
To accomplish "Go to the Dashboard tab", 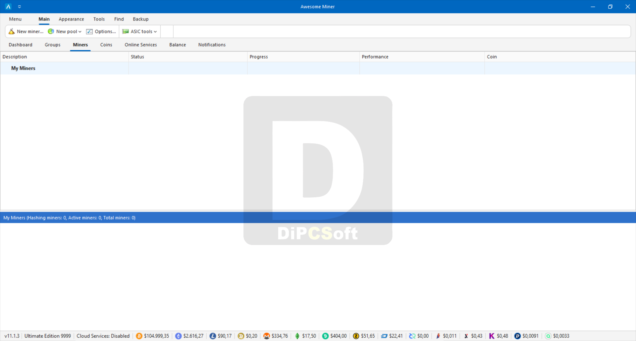I will (21, 45).
